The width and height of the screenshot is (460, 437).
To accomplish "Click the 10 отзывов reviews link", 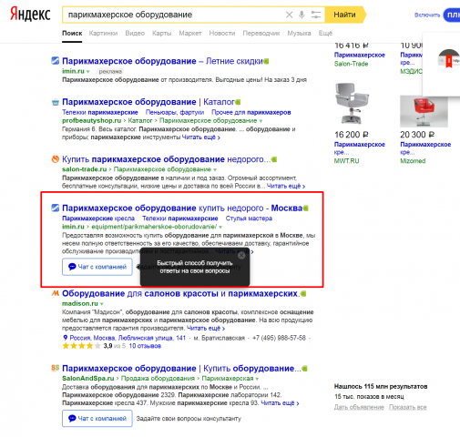I will pyautogui.click(x=145, y=346).
